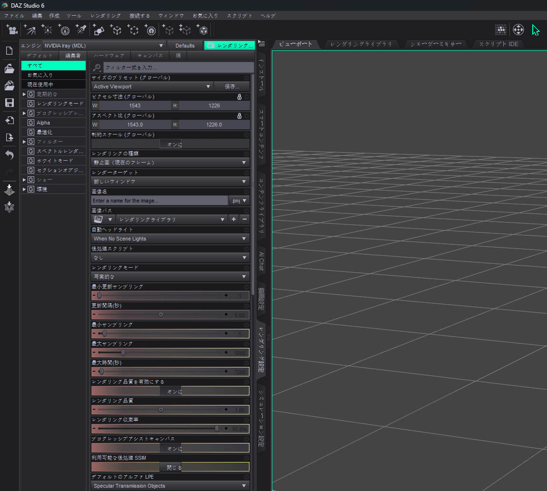Click the image name input field
The width and height of the screenshot is (547, 491).
(x=159, y=201)
